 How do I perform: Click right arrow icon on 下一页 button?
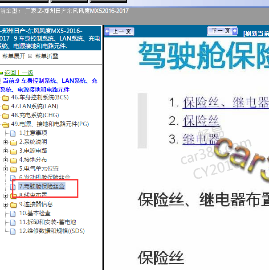[x=235, y=31]
